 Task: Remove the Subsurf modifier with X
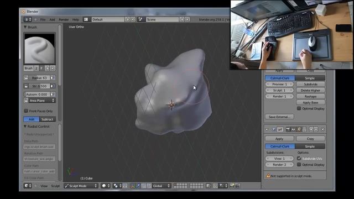point(322,129)
